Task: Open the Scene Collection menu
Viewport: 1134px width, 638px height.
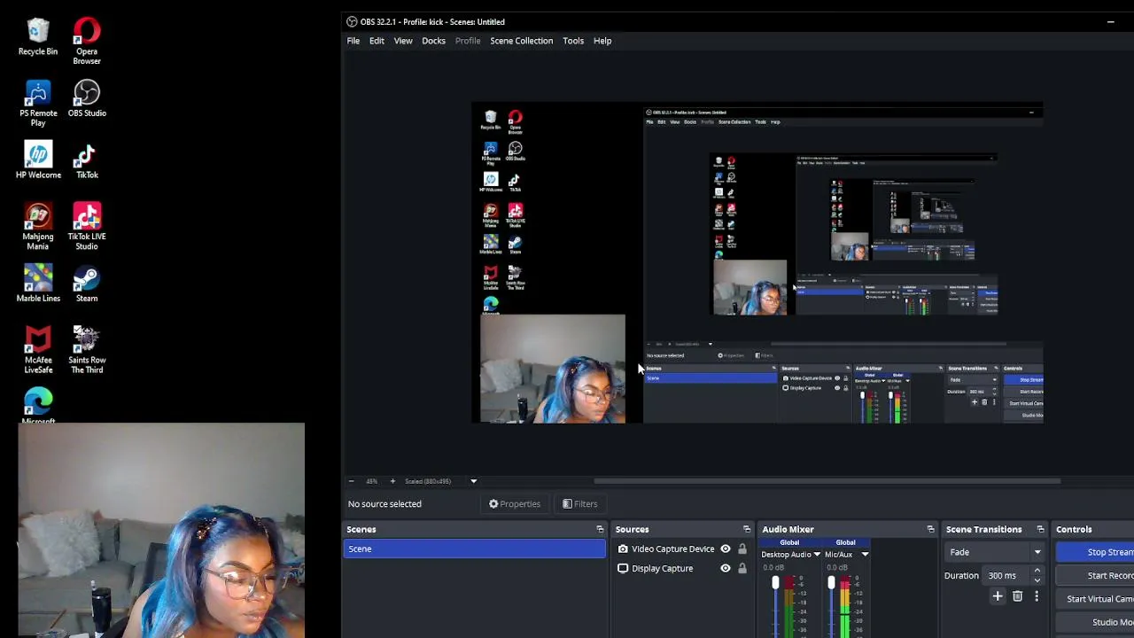Action: click(x=522, y=41)
